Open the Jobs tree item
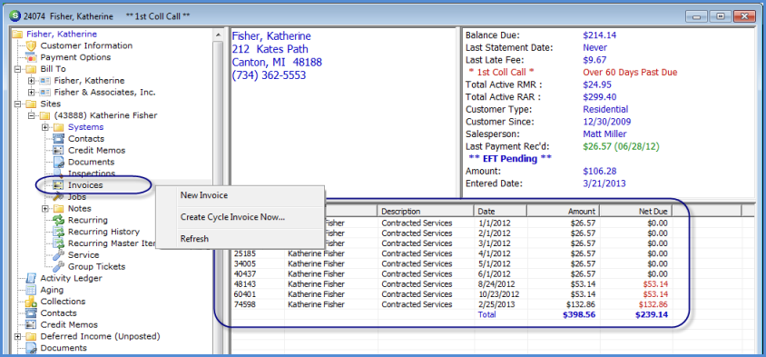 pos(77,197)
